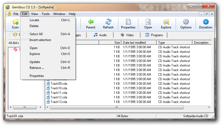Screen dimensions: 222x126
Task: Sort by the Size column header
Action: [x=110, y=42]
